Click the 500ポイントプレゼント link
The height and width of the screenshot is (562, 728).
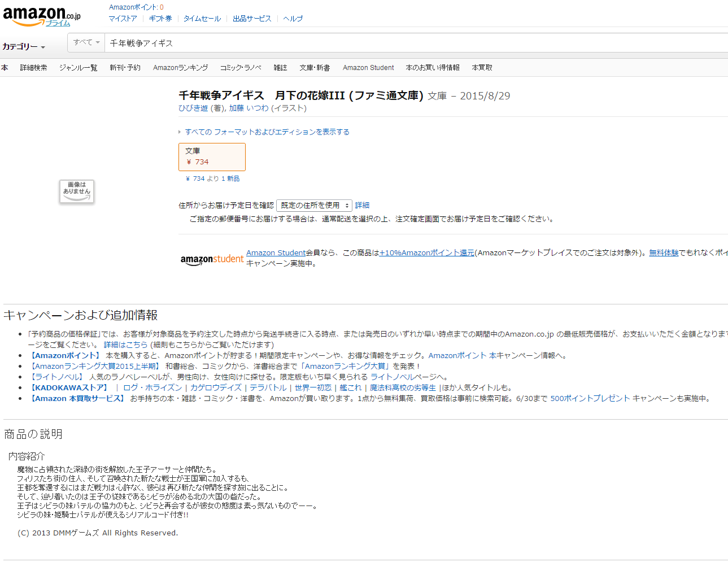click(x=590, y=398)
